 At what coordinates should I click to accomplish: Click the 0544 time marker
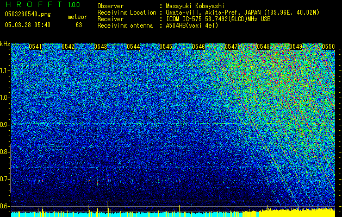pyautogui.click(x=133, y=47)
